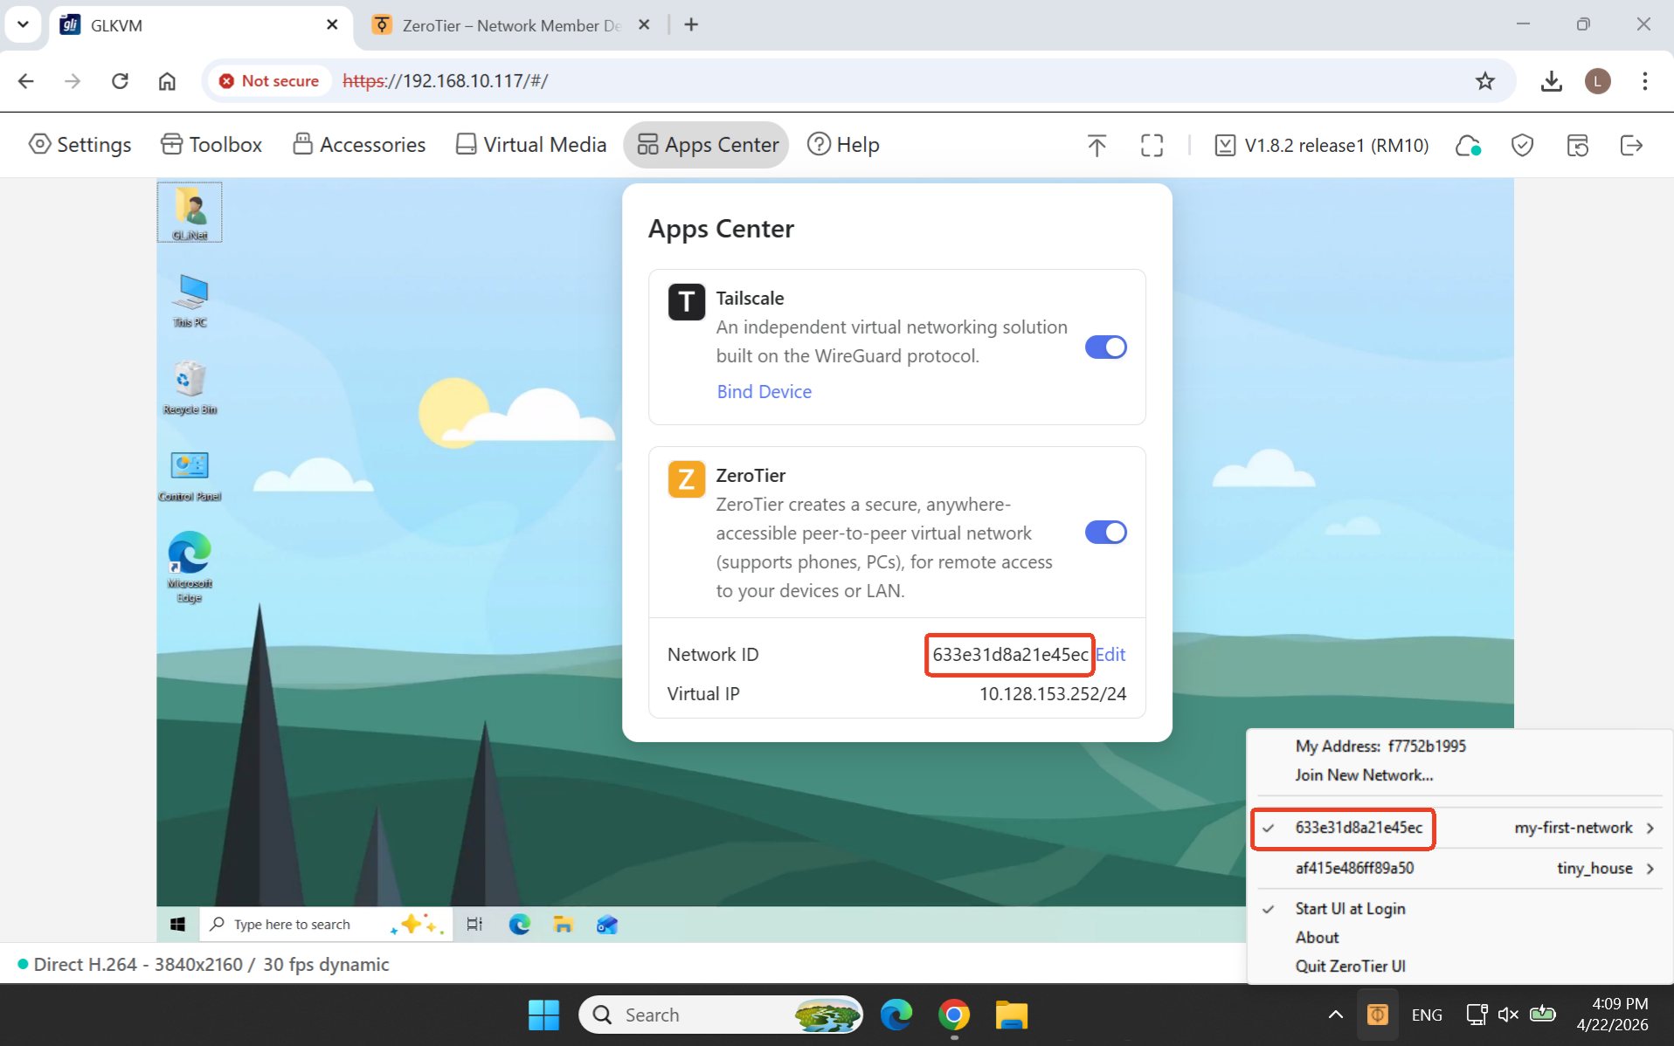
Task: Turn off the ZeroTier toggle
Action: [1105, 533]
